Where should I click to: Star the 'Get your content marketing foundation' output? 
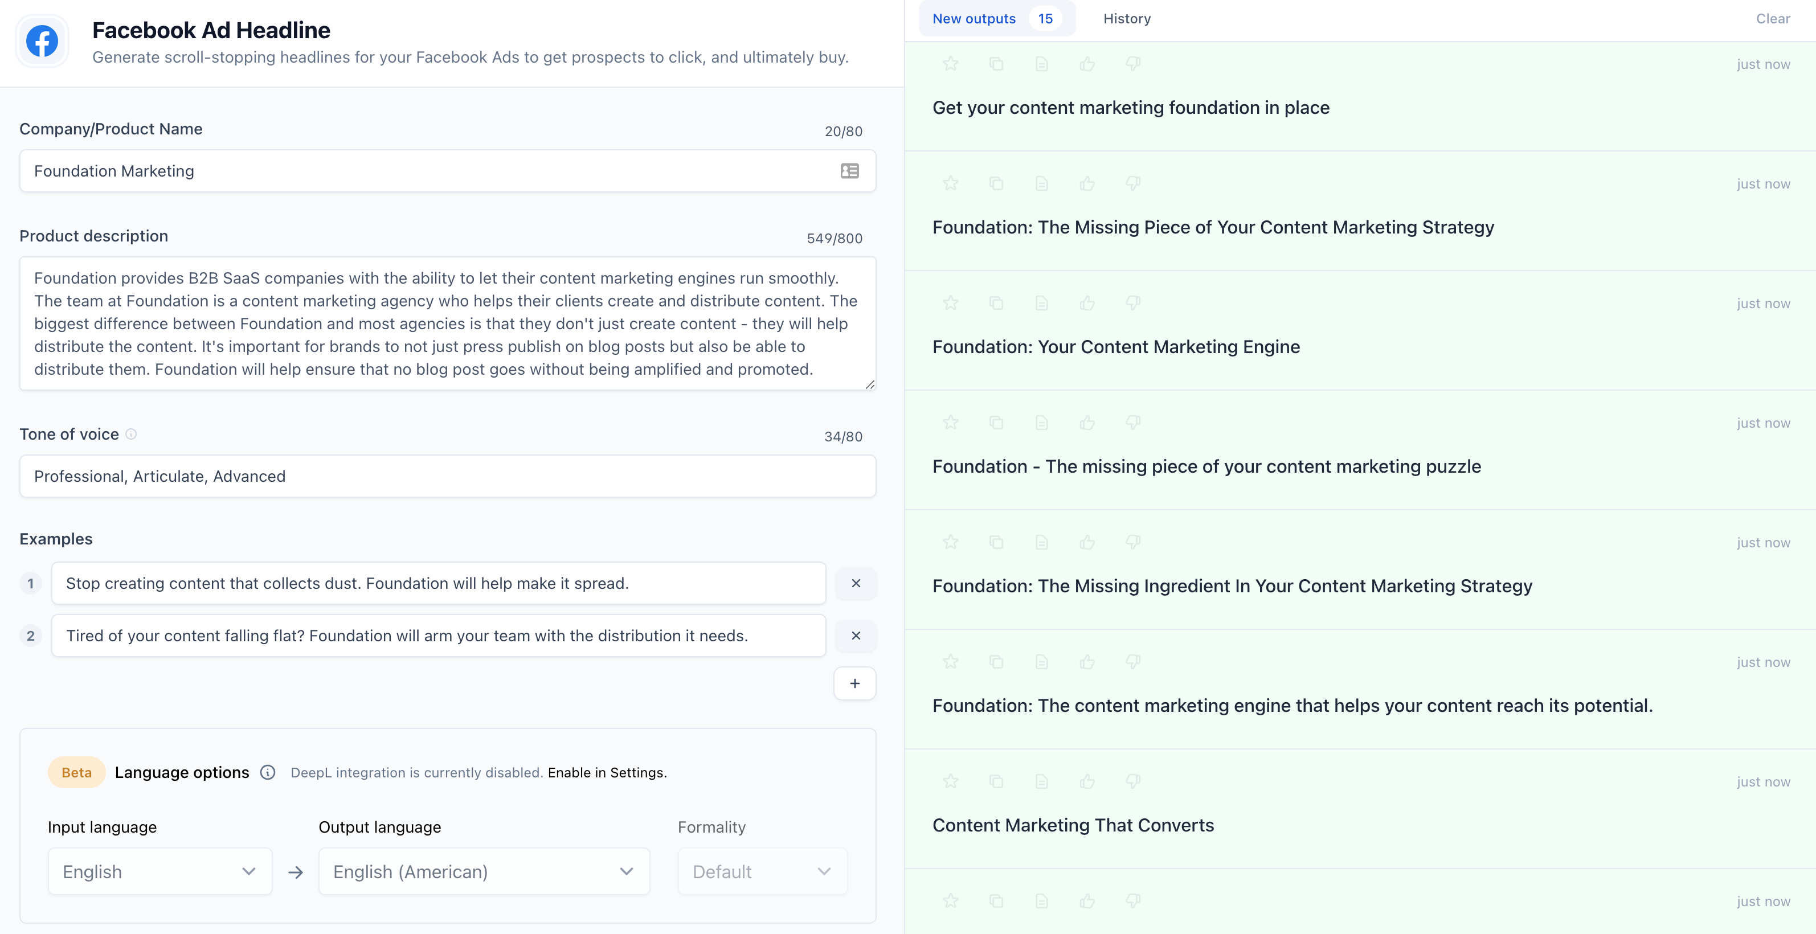point(950,64)
